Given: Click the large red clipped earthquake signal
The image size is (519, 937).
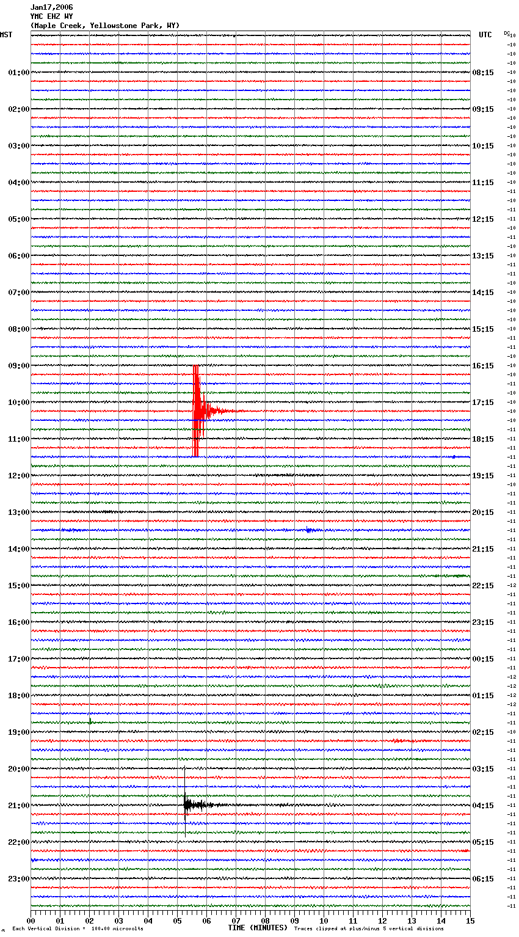Looking at the screenshot, I should (197, 411).
